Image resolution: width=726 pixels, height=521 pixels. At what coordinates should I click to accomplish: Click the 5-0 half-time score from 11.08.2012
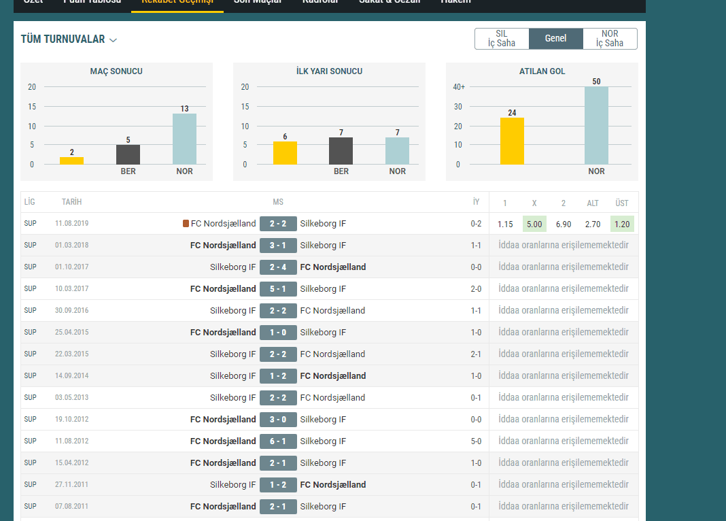pos(476,441)
